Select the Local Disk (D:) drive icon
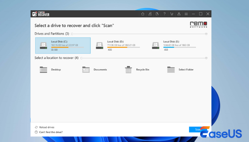This screenshot has width=249, height=142. click(x=99, y=45)
